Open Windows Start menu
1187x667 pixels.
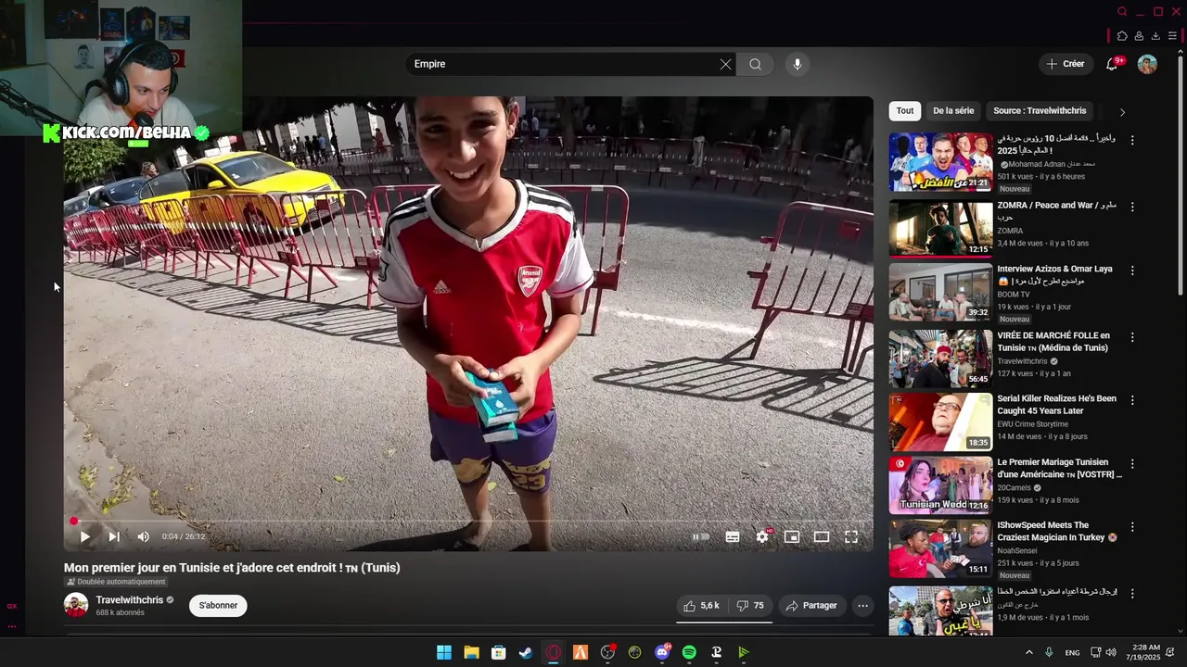pyautogui.click(x=444, y=652)
